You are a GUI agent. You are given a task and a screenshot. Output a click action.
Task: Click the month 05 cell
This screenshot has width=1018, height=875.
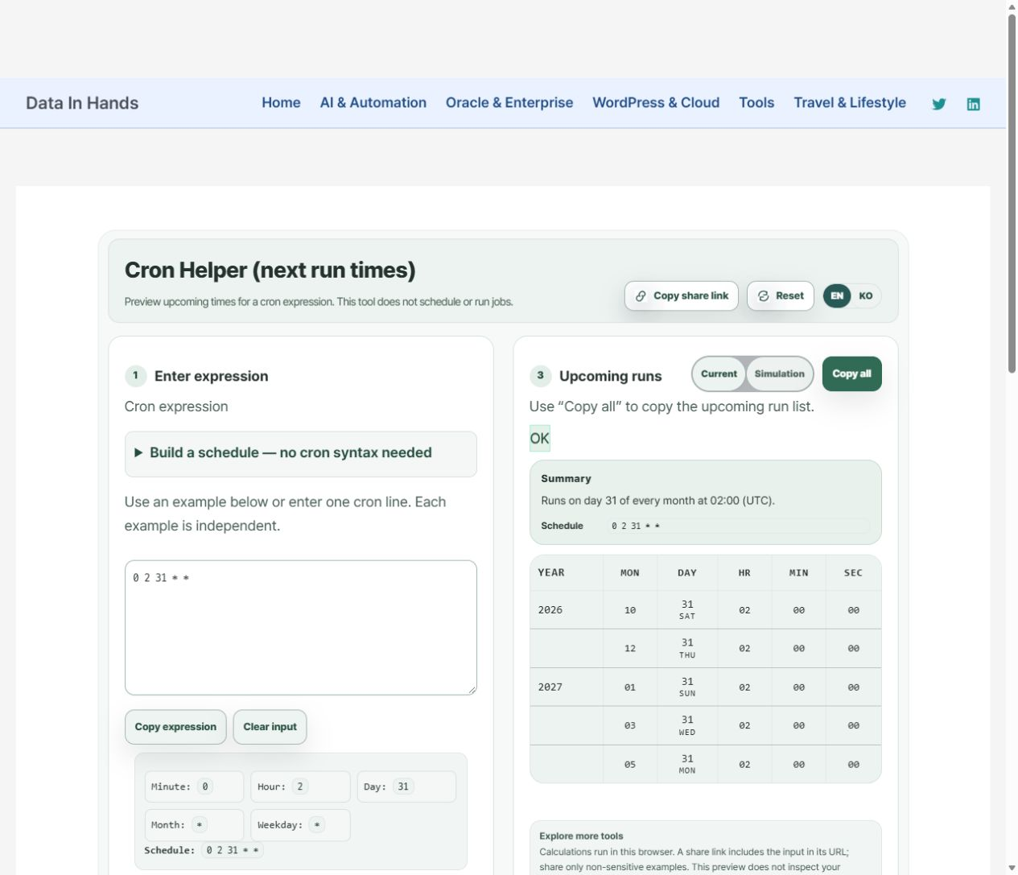pos(630,765)
